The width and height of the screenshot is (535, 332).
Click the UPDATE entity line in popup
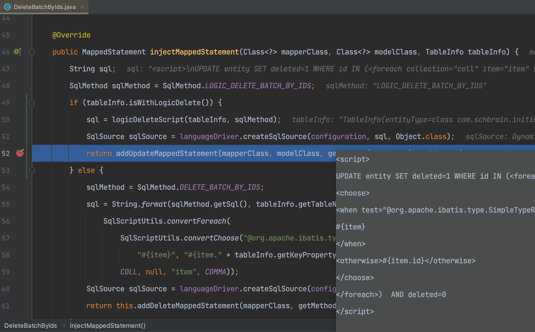tap(434, 176)
